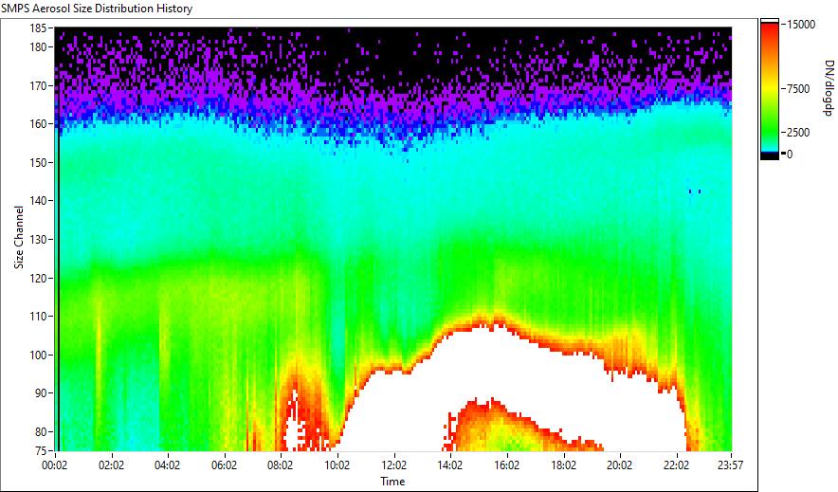Click the 150 y-axis tick label
838x492 pixels.
(38, 162)
